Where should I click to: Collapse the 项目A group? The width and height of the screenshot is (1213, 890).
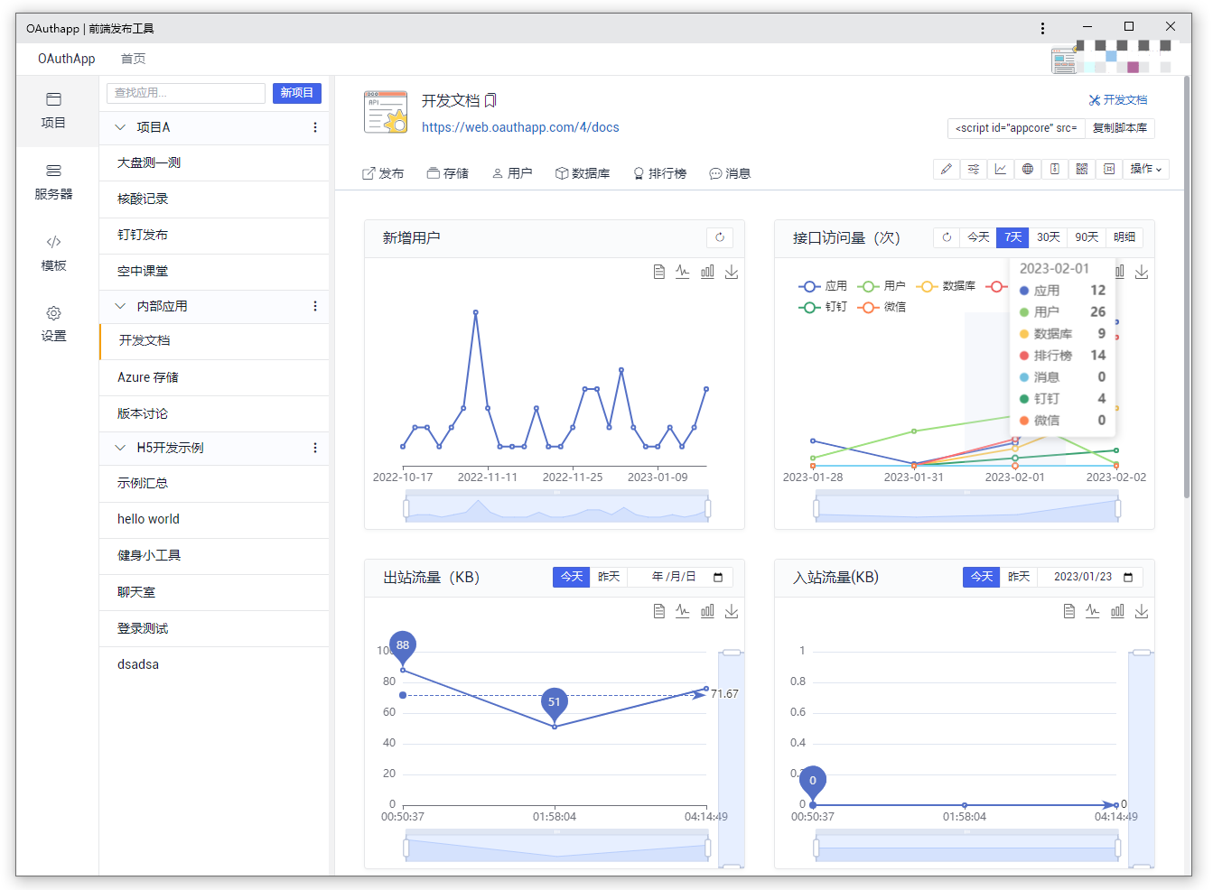click(120, 127)
